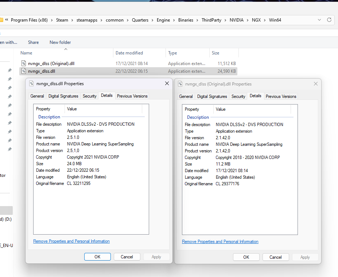Select the nvngx_dlss (Original).dll file row
The height and width of the screenshot is (277, 338).
[x=128, y=64]
